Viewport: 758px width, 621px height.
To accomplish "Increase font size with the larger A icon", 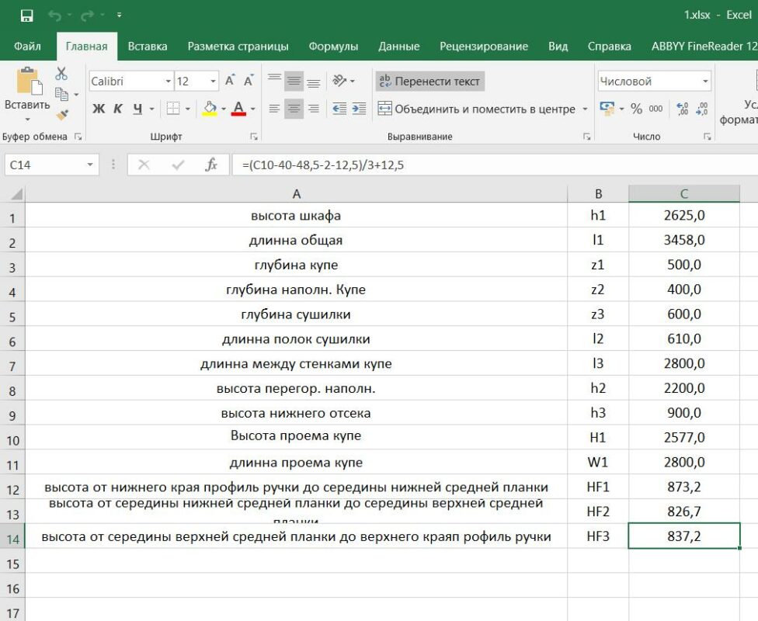I will click(x=230, y=81).
